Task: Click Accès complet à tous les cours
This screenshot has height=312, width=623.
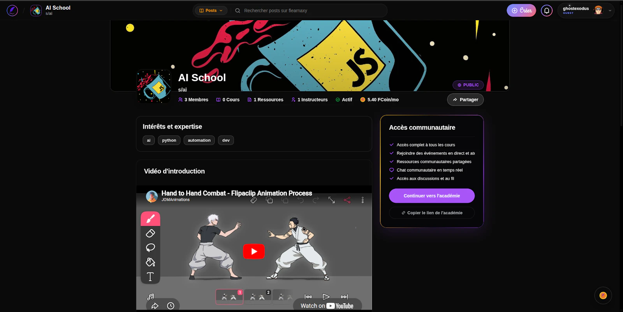Action: pos(426,145)
